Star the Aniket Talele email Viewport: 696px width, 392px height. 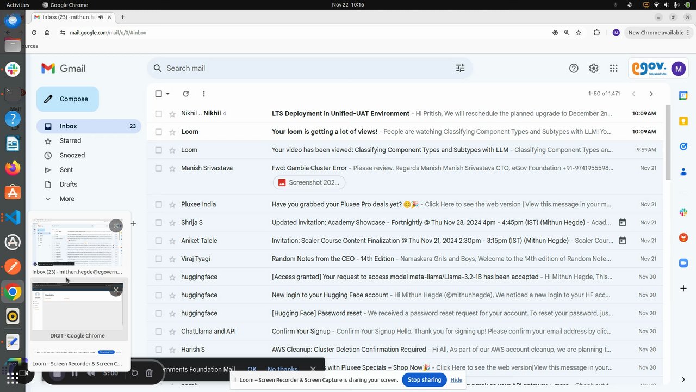(x=172, y=241)
